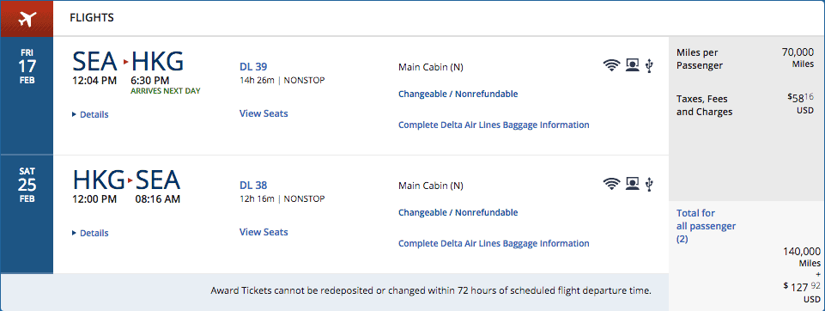Click red arrow between SEA and HKG
The width and height of the screenshot is (825, 311).
(x=125, y=63)
